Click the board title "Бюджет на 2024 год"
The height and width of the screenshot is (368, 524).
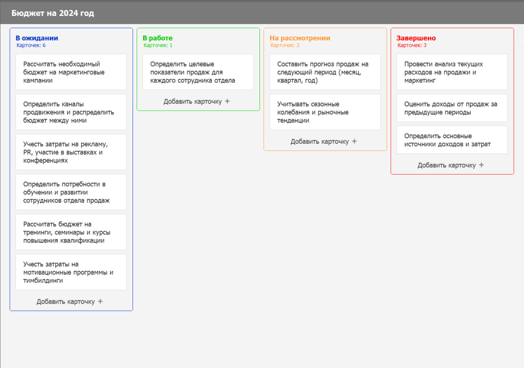53,13
